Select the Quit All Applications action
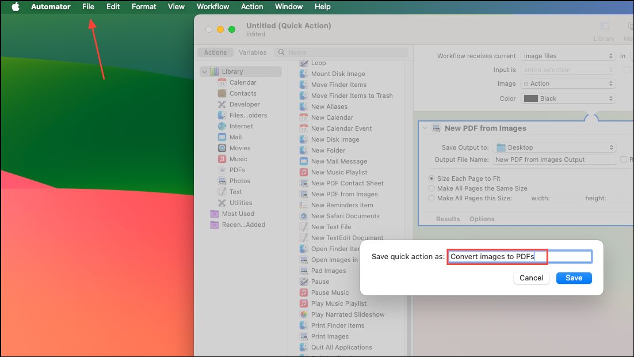 (x=341, y=347)
